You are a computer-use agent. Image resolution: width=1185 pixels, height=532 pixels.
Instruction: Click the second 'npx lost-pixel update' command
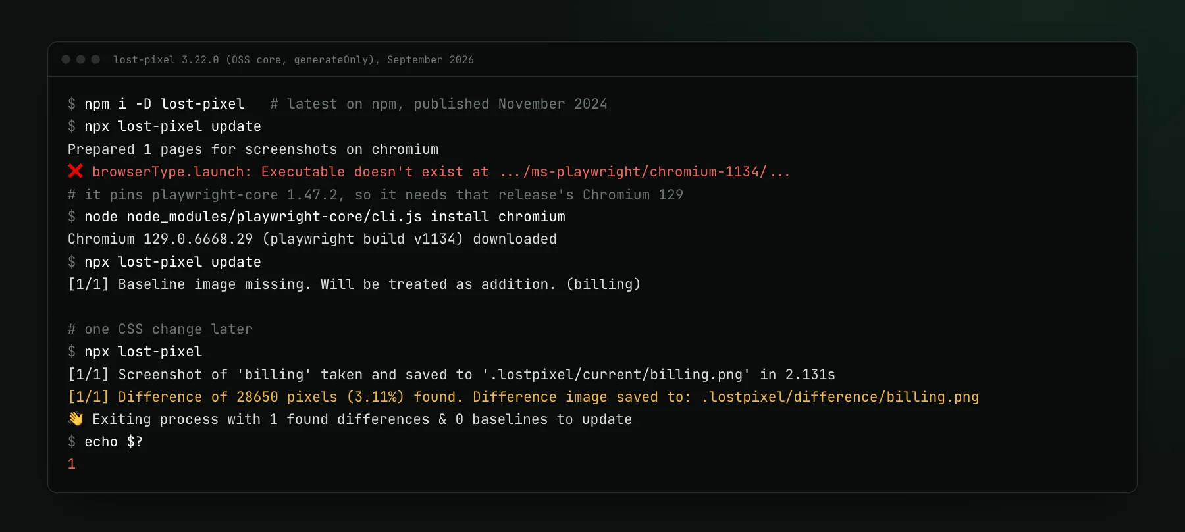coord(172,262)
